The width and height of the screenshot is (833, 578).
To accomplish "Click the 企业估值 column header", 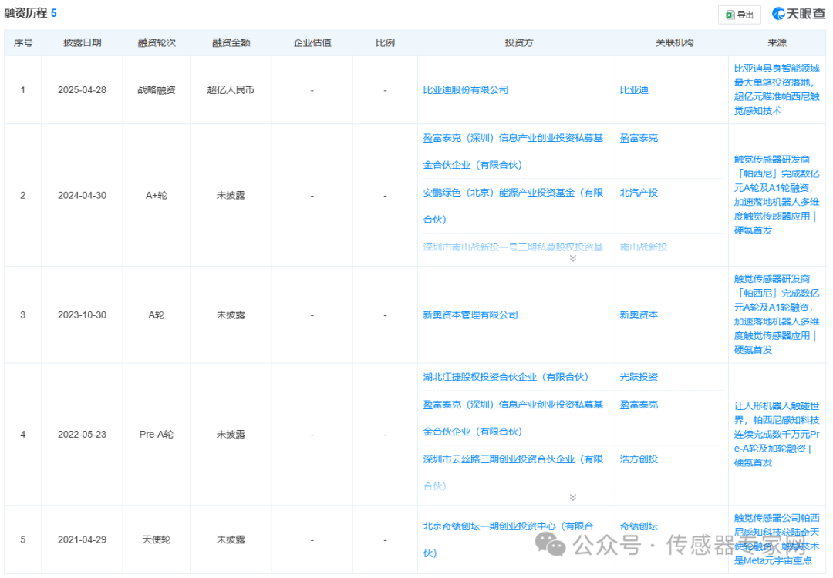I will (x=312, y=43).
